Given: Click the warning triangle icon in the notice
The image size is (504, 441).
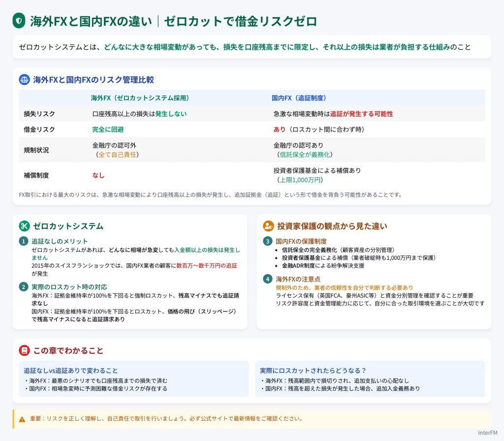Looking at the screenshot, I should [x=22, y=419].
